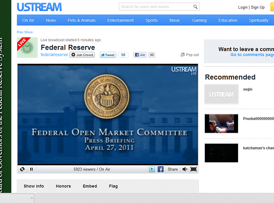274x203 pixels.
Task: Click the USTREAM logo
Action: tap(39, 7)
